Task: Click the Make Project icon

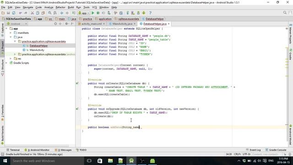Action: (74, 13)
